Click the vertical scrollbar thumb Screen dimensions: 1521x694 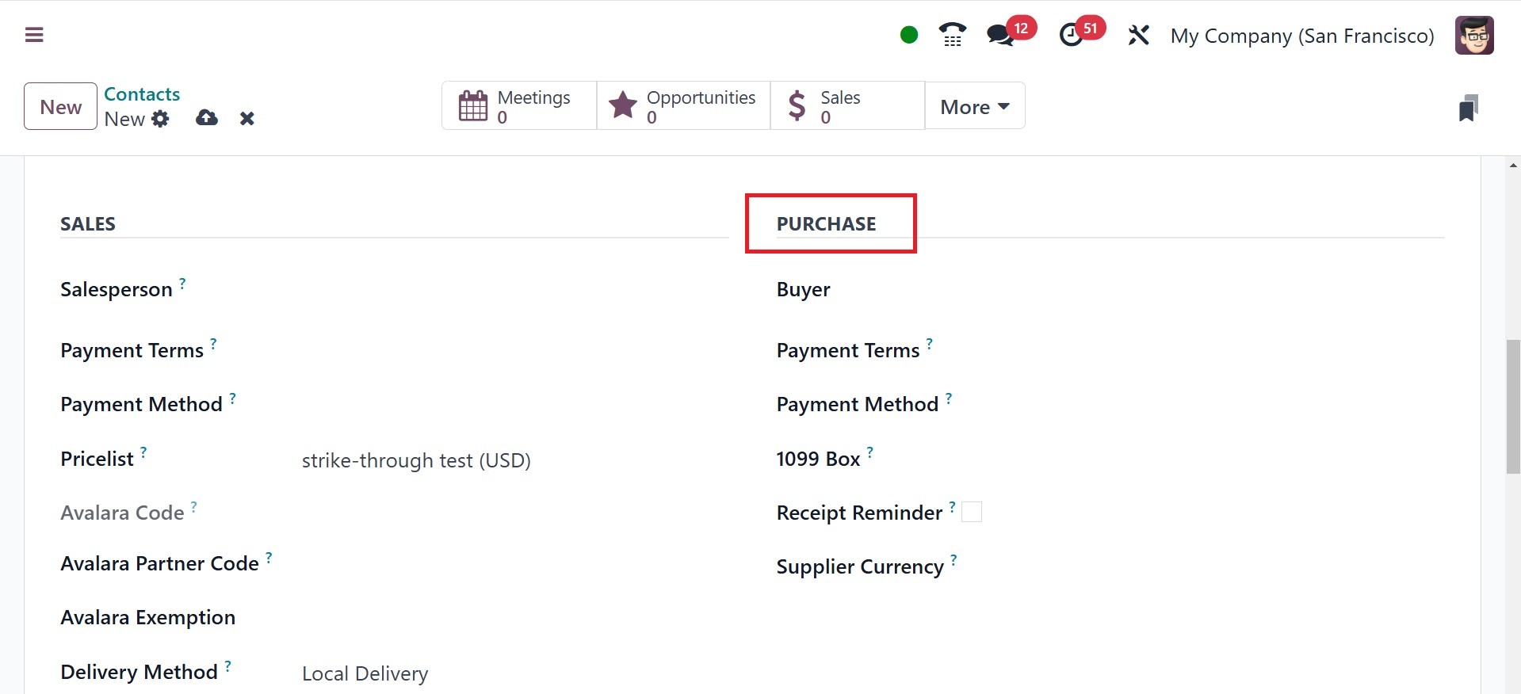[x=1513, y=406]
